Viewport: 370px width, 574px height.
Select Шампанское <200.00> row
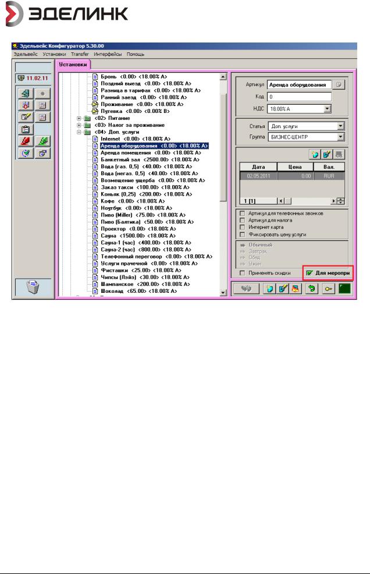click(x=145, y=284)
